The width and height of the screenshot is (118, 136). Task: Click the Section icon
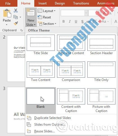[40, 23]
